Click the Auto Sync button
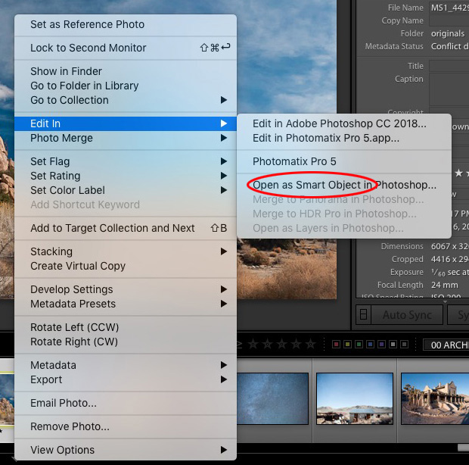This screenshot has width=469, height=465. 407,315
